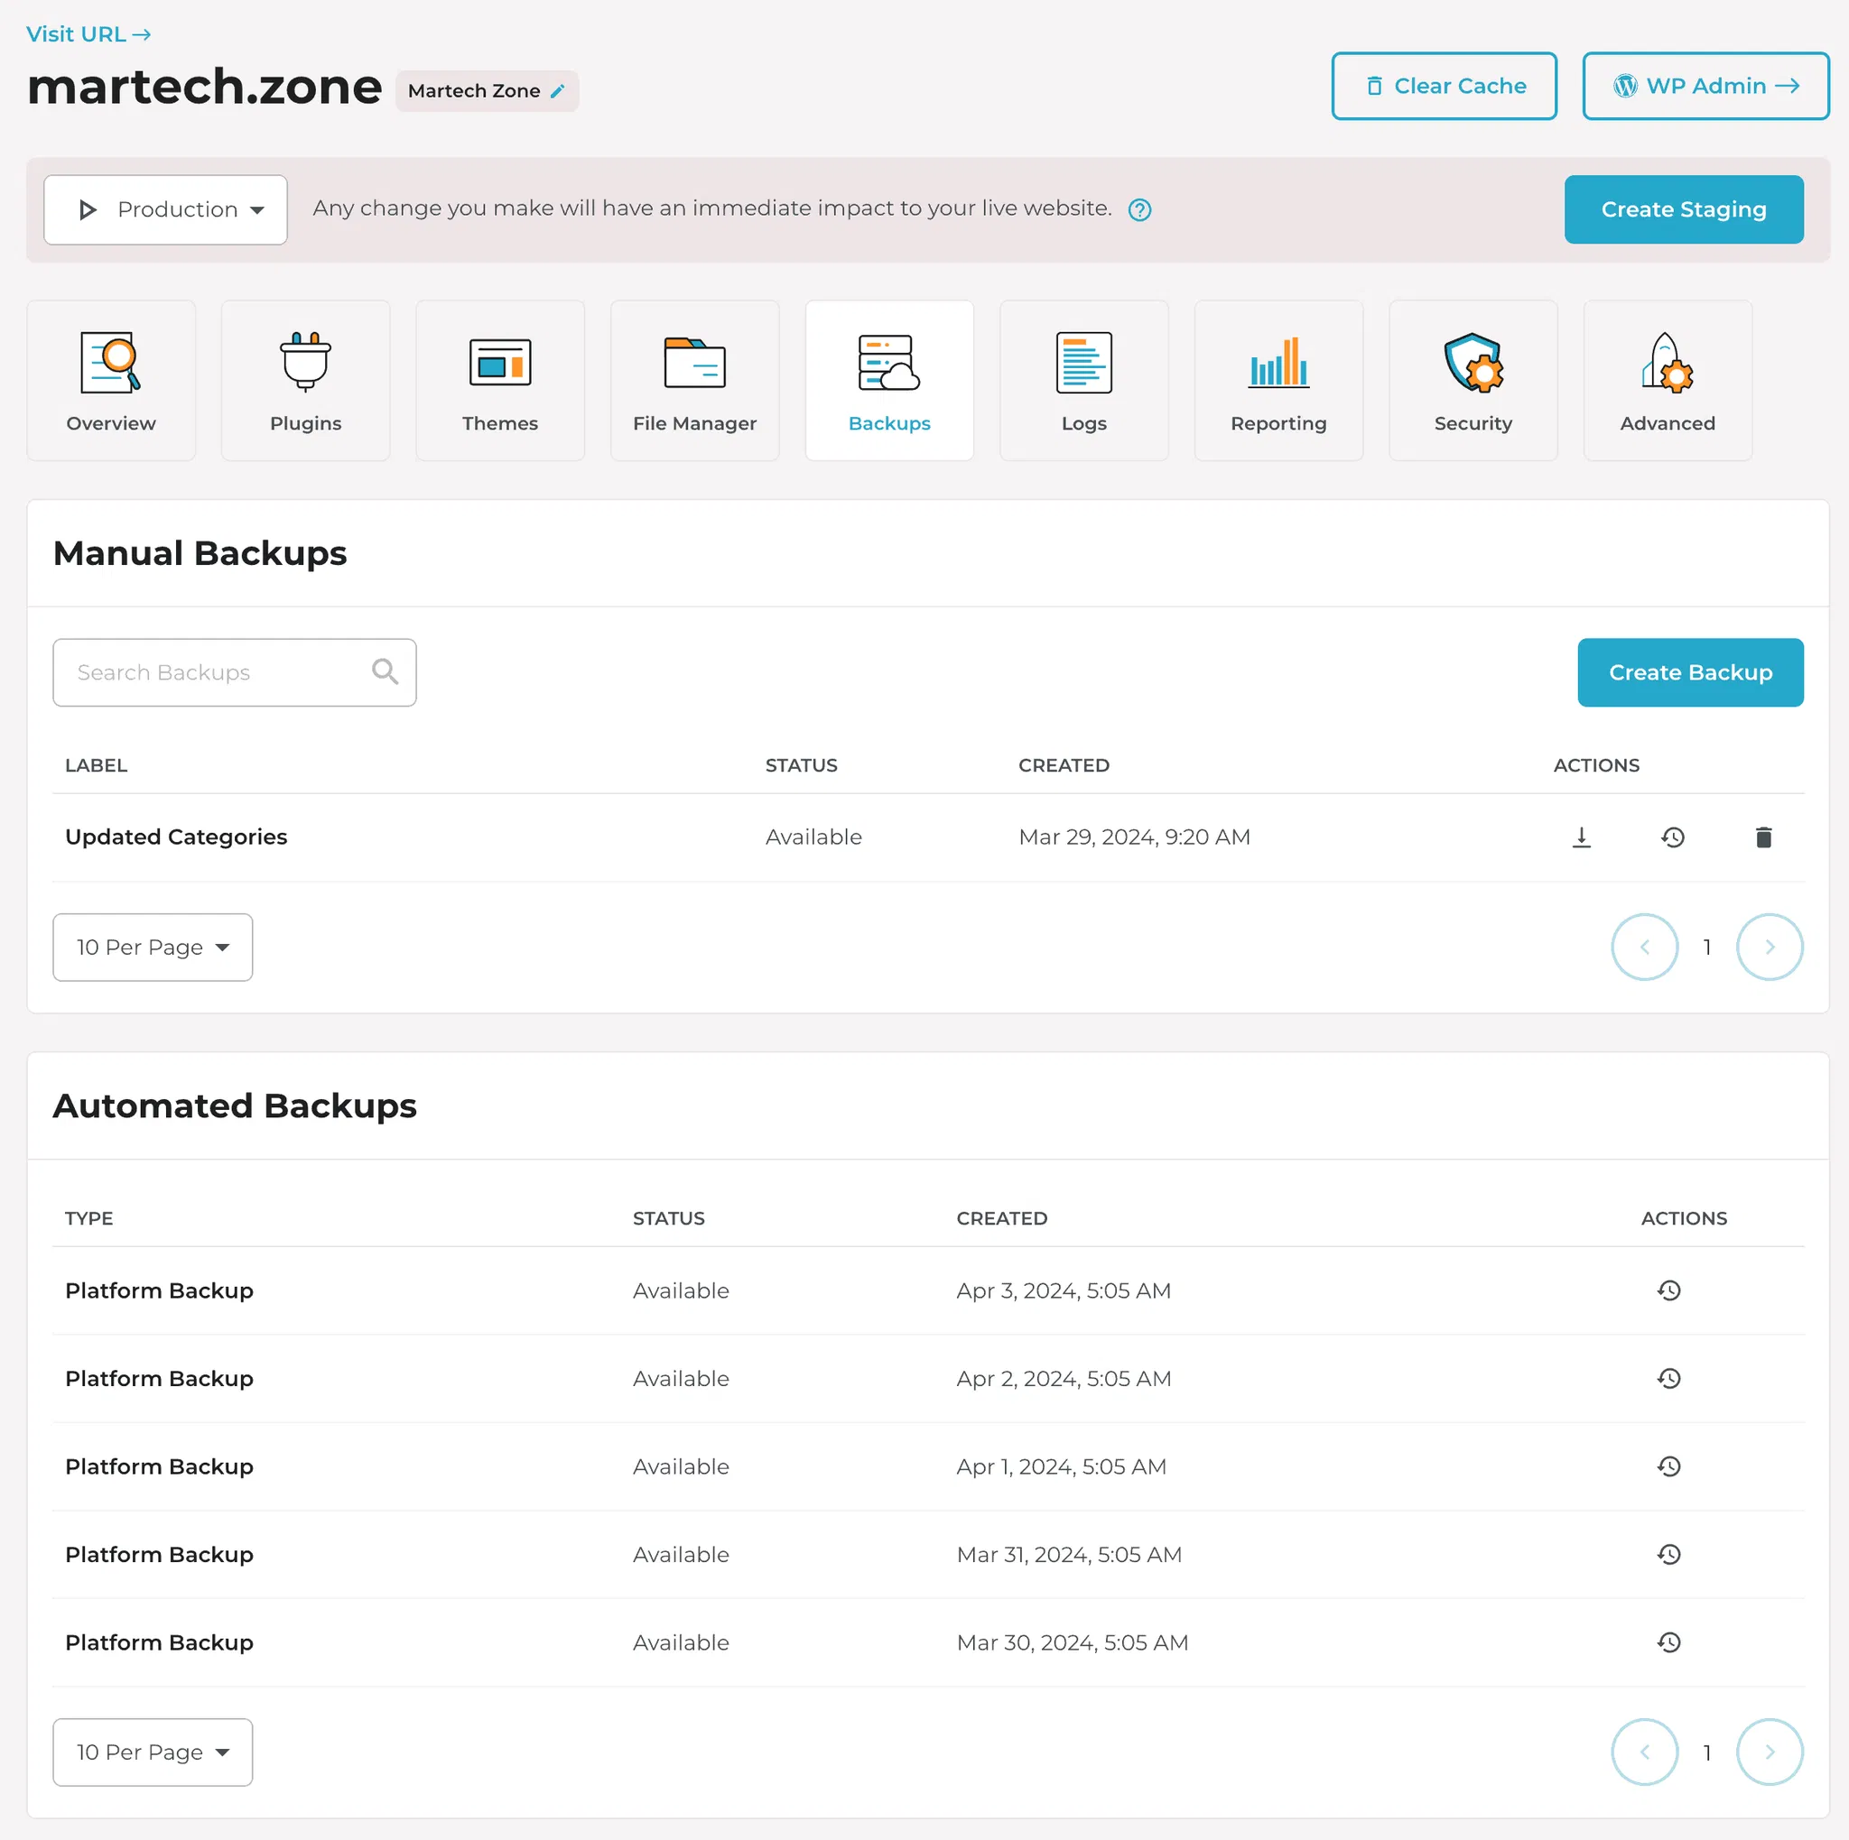Click the Create Backup button

(x=1689, y=672)
